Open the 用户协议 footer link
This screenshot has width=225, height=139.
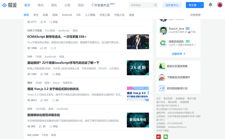161,102
